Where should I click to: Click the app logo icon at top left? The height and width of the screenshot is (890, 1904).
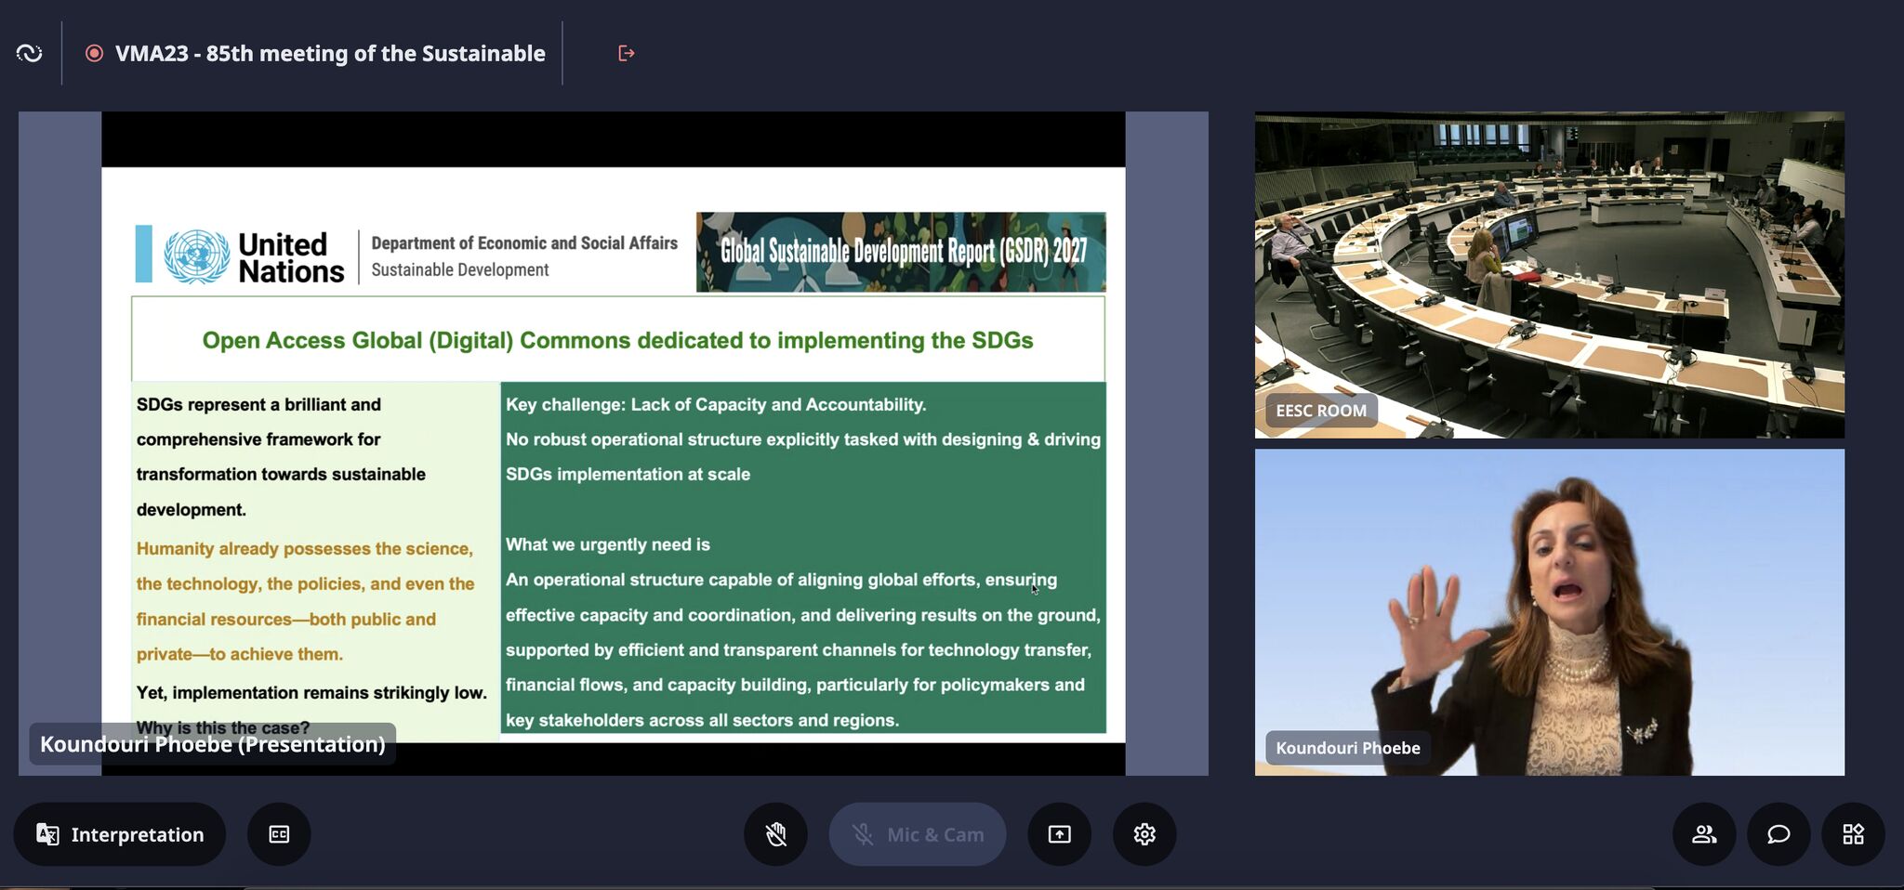tap(30, 54)
